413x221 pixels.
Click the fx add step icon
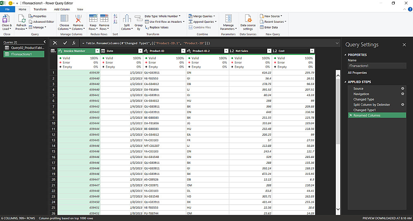point(74,43)
